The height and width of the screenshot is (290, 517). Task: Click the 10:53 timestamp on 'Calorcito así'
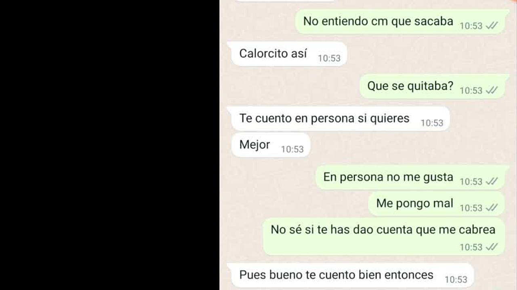(329, 58)
